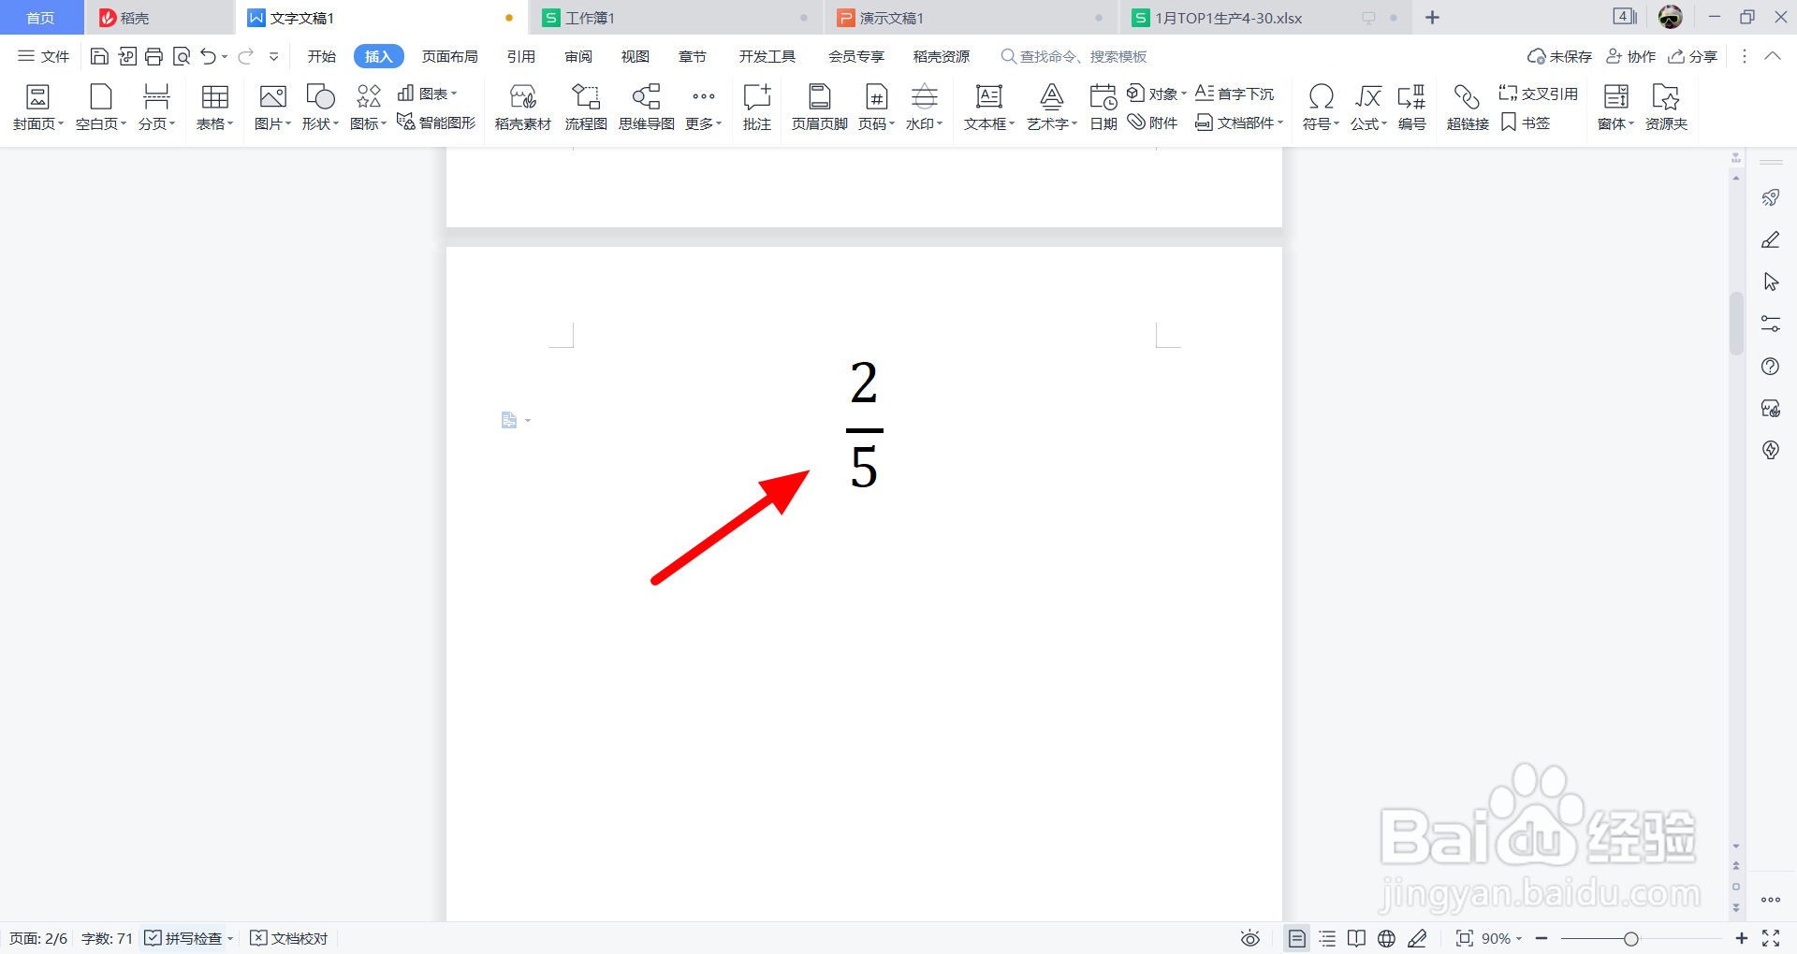Insert a blank page (空白页)

pyautogui.click(x=100, y=107)
